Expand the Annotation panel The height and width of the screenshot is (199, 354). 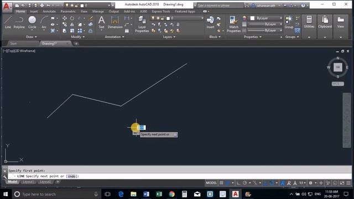tap(114, 37)
